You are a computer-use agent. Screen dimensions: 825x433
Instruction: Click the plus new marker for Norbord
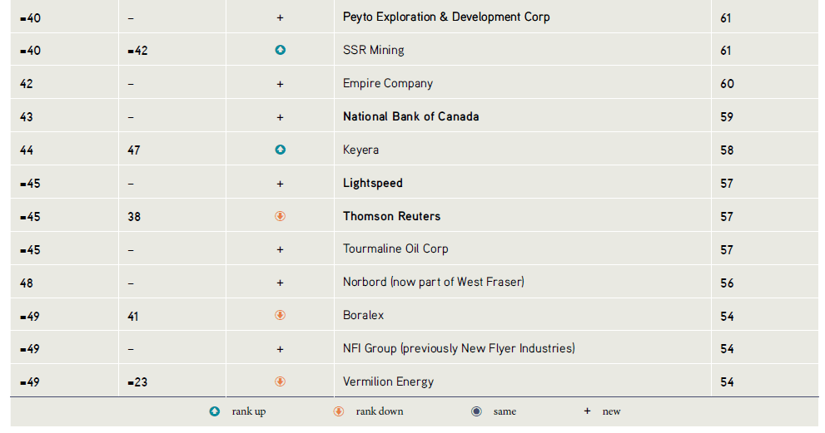click(x=280, y=283)
